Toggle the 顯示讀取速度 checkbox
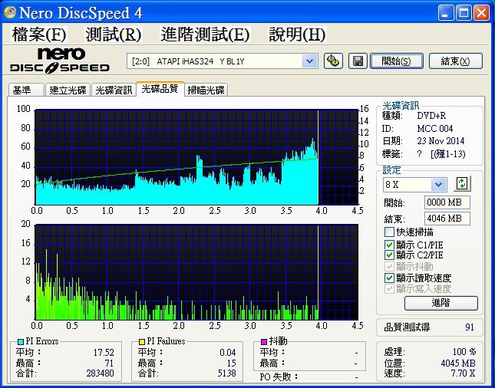This screenshot has width=495, height=388. (x=389, y=278)
